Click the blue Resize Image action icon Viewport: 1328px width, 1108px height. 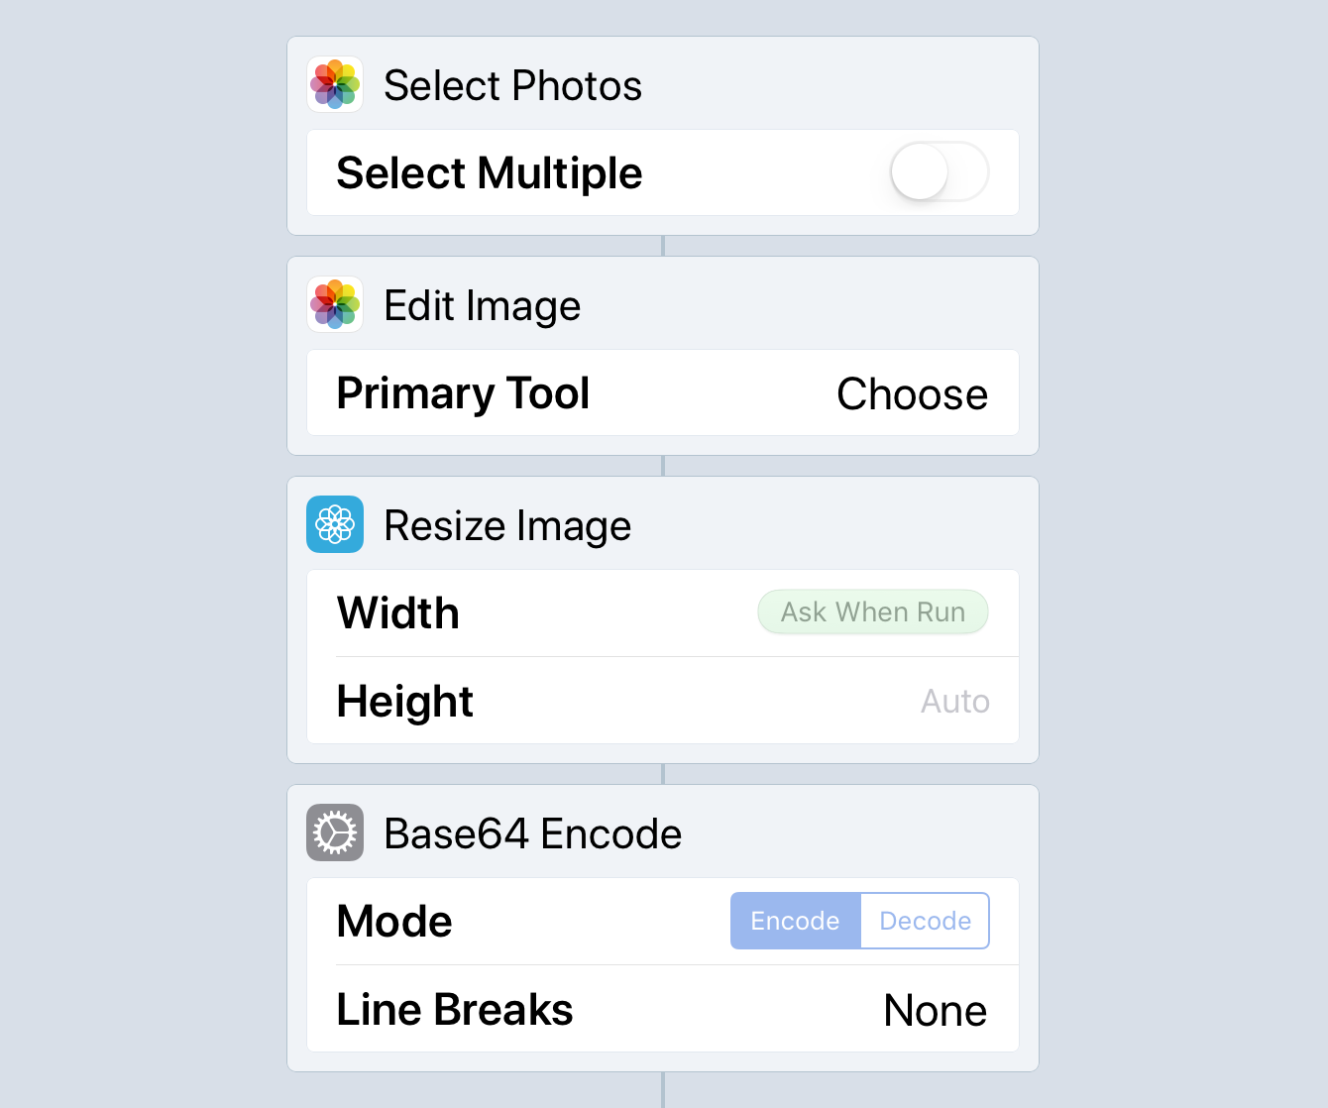(335, 524)
